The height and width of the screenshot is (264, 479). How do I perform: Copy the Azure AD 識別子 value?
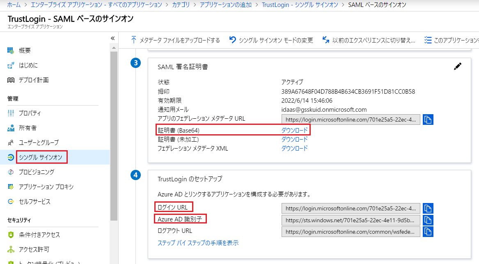(x=428, y=220)
